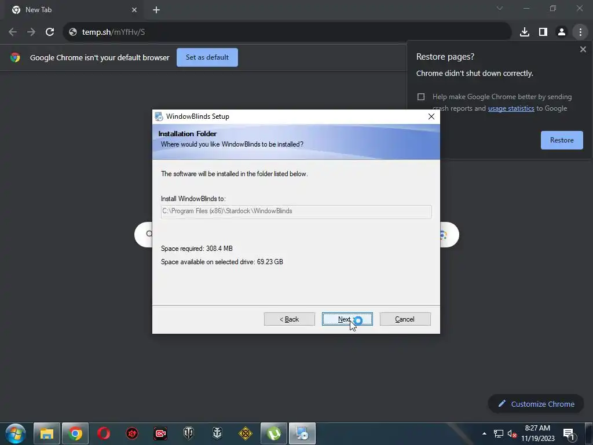Viewport: 593px width, 445px height.
Task: Open uTorrent from taskbar
Action: tap(274, 433)
